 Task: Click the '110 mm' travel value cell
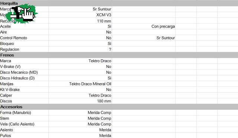coord(80,21)
